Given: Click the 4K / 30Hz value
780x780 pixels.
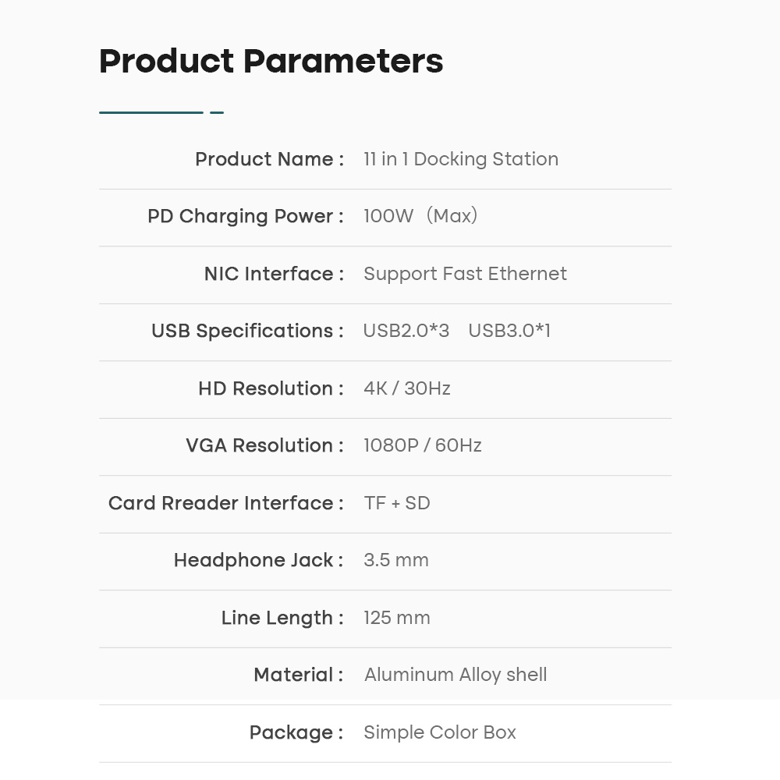Looking at the screenshot, I should 407,388.
